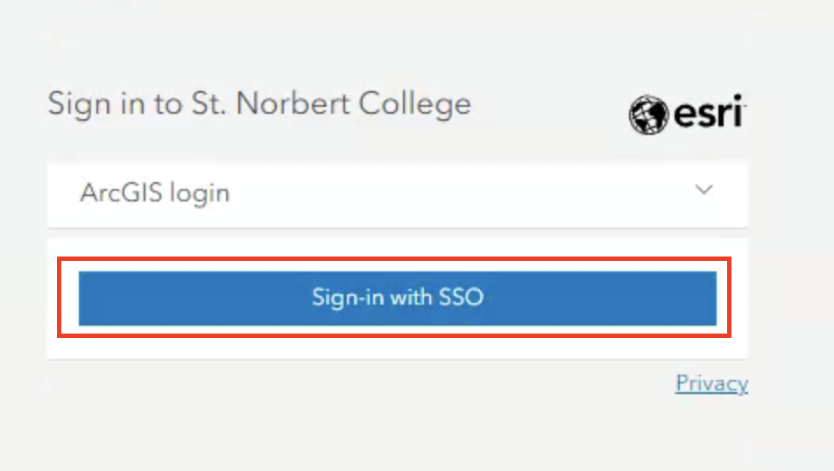Expand the ArcGIS login chevron arrow
Screen dimensions: 834x471
click(703, 189)
